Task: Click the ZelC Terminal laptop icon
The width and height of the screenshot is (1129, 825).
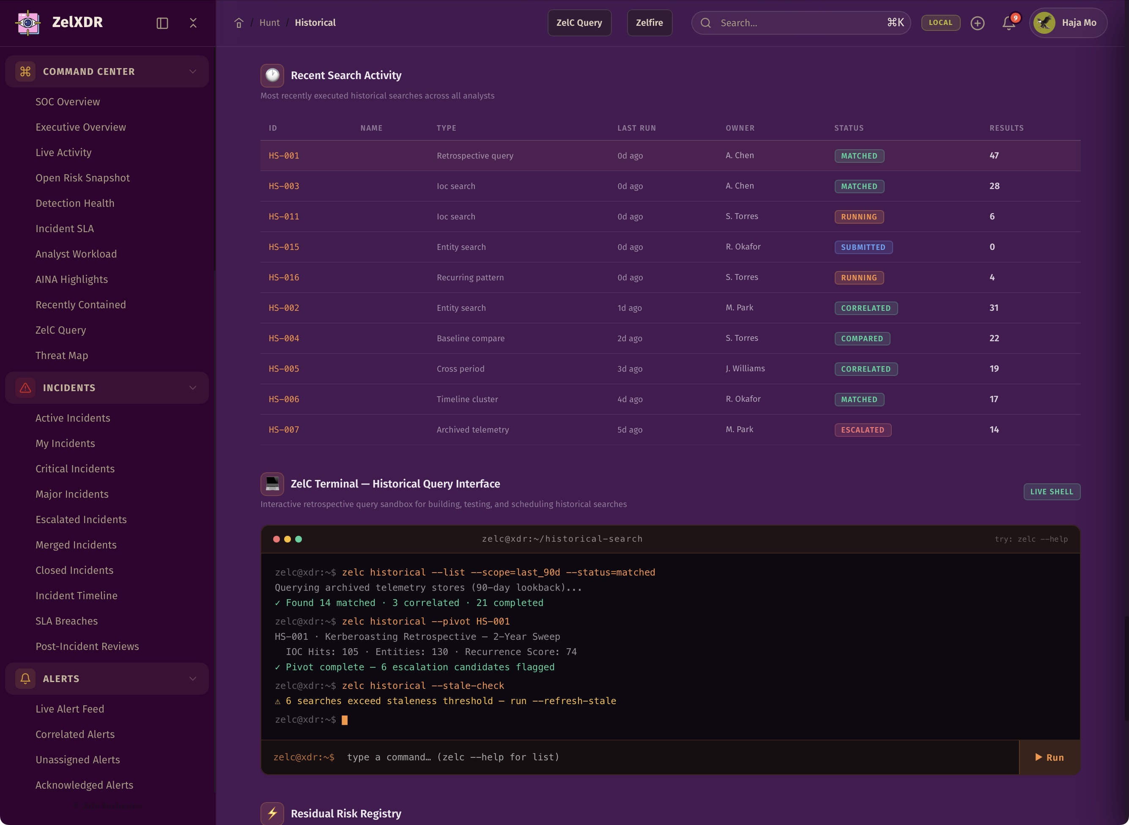Action: point(272,484)
